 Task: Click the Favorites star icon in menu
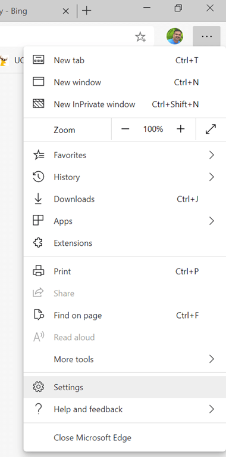pyautogui.click(x=38, y=155)
